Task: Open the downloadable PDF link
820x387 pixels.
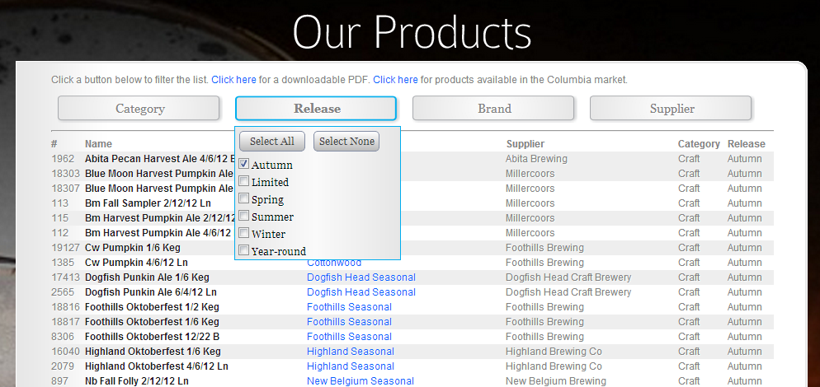Action: (x=233, y=80)
